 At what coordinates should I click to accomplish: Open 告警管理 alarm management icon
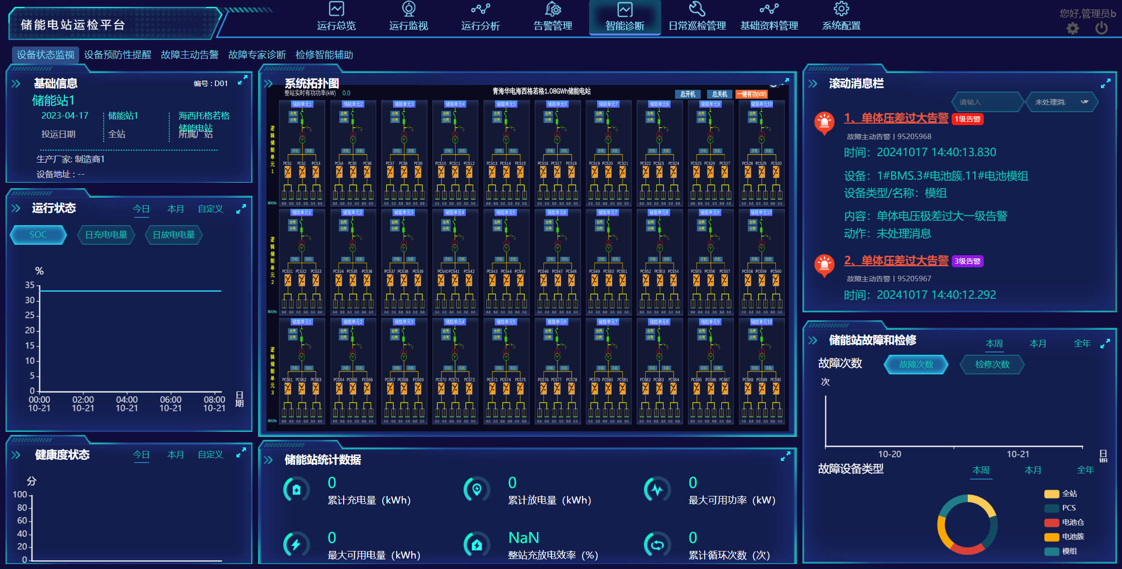point(552,9)
